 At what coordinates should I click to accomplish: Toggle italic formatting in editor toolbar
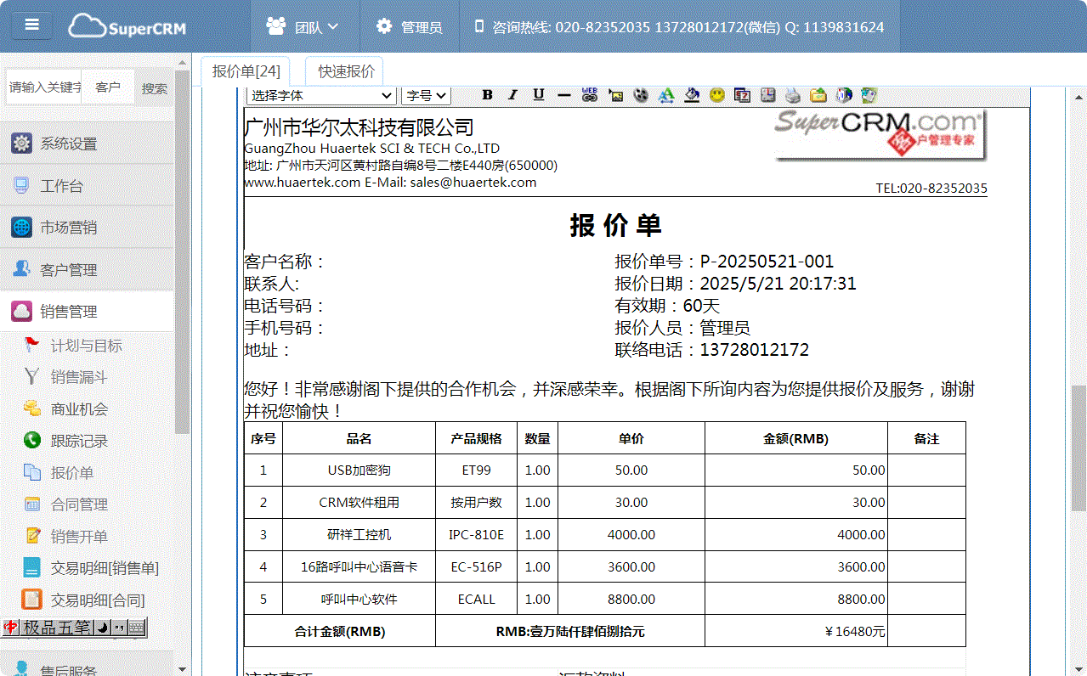pos(512,95)
